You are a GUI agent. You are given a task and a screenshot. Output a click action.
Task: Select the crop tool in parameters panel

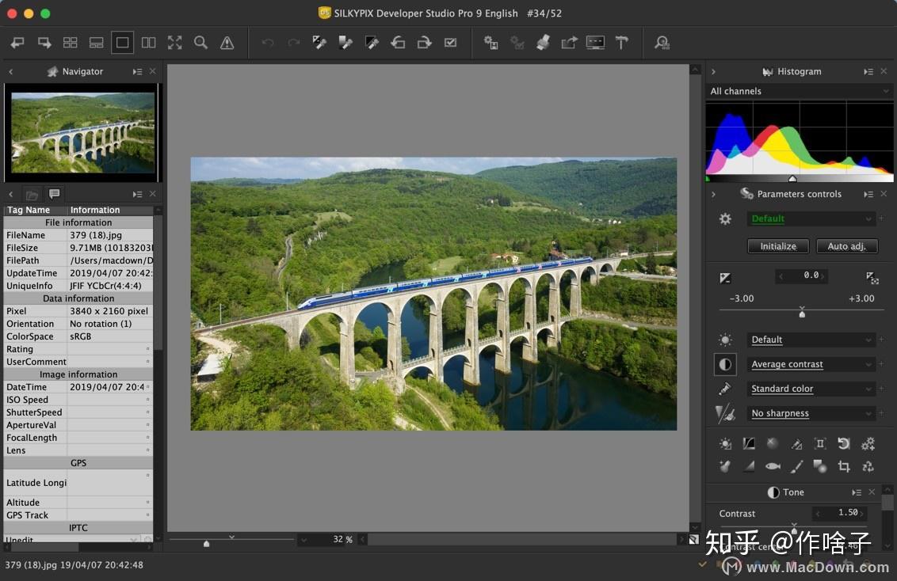(x=844, y=466)
